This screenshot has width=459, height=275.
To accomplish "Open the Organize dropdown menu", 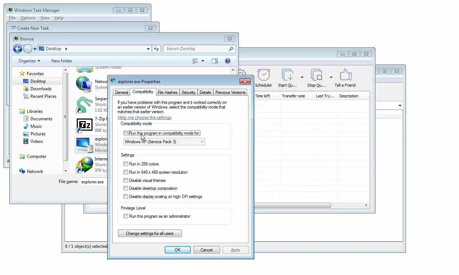I will click(x=29, y=61).
